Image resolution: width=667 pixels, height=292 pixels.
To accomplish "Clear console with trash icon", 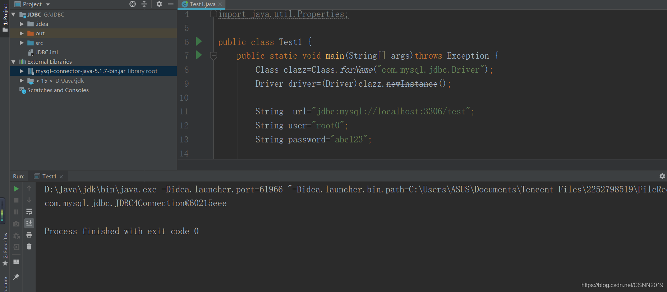I will point(29,247).
